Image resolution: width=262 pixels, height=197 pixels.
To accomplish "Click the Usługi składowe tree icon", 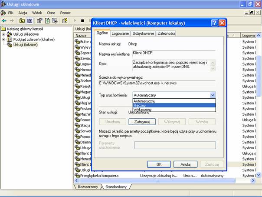I will coord(10,34).
